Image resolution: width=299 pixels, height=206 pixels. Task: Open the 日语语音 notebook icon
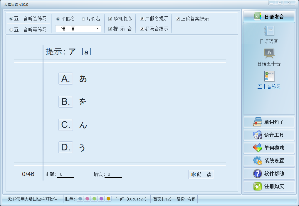point(269,31)
